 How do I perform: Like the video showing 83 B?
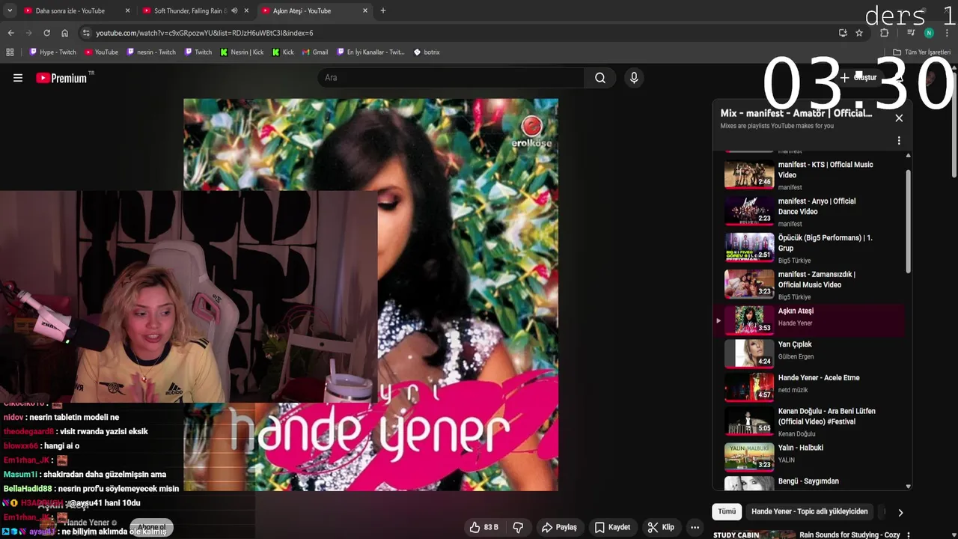(x=483, y=527)
